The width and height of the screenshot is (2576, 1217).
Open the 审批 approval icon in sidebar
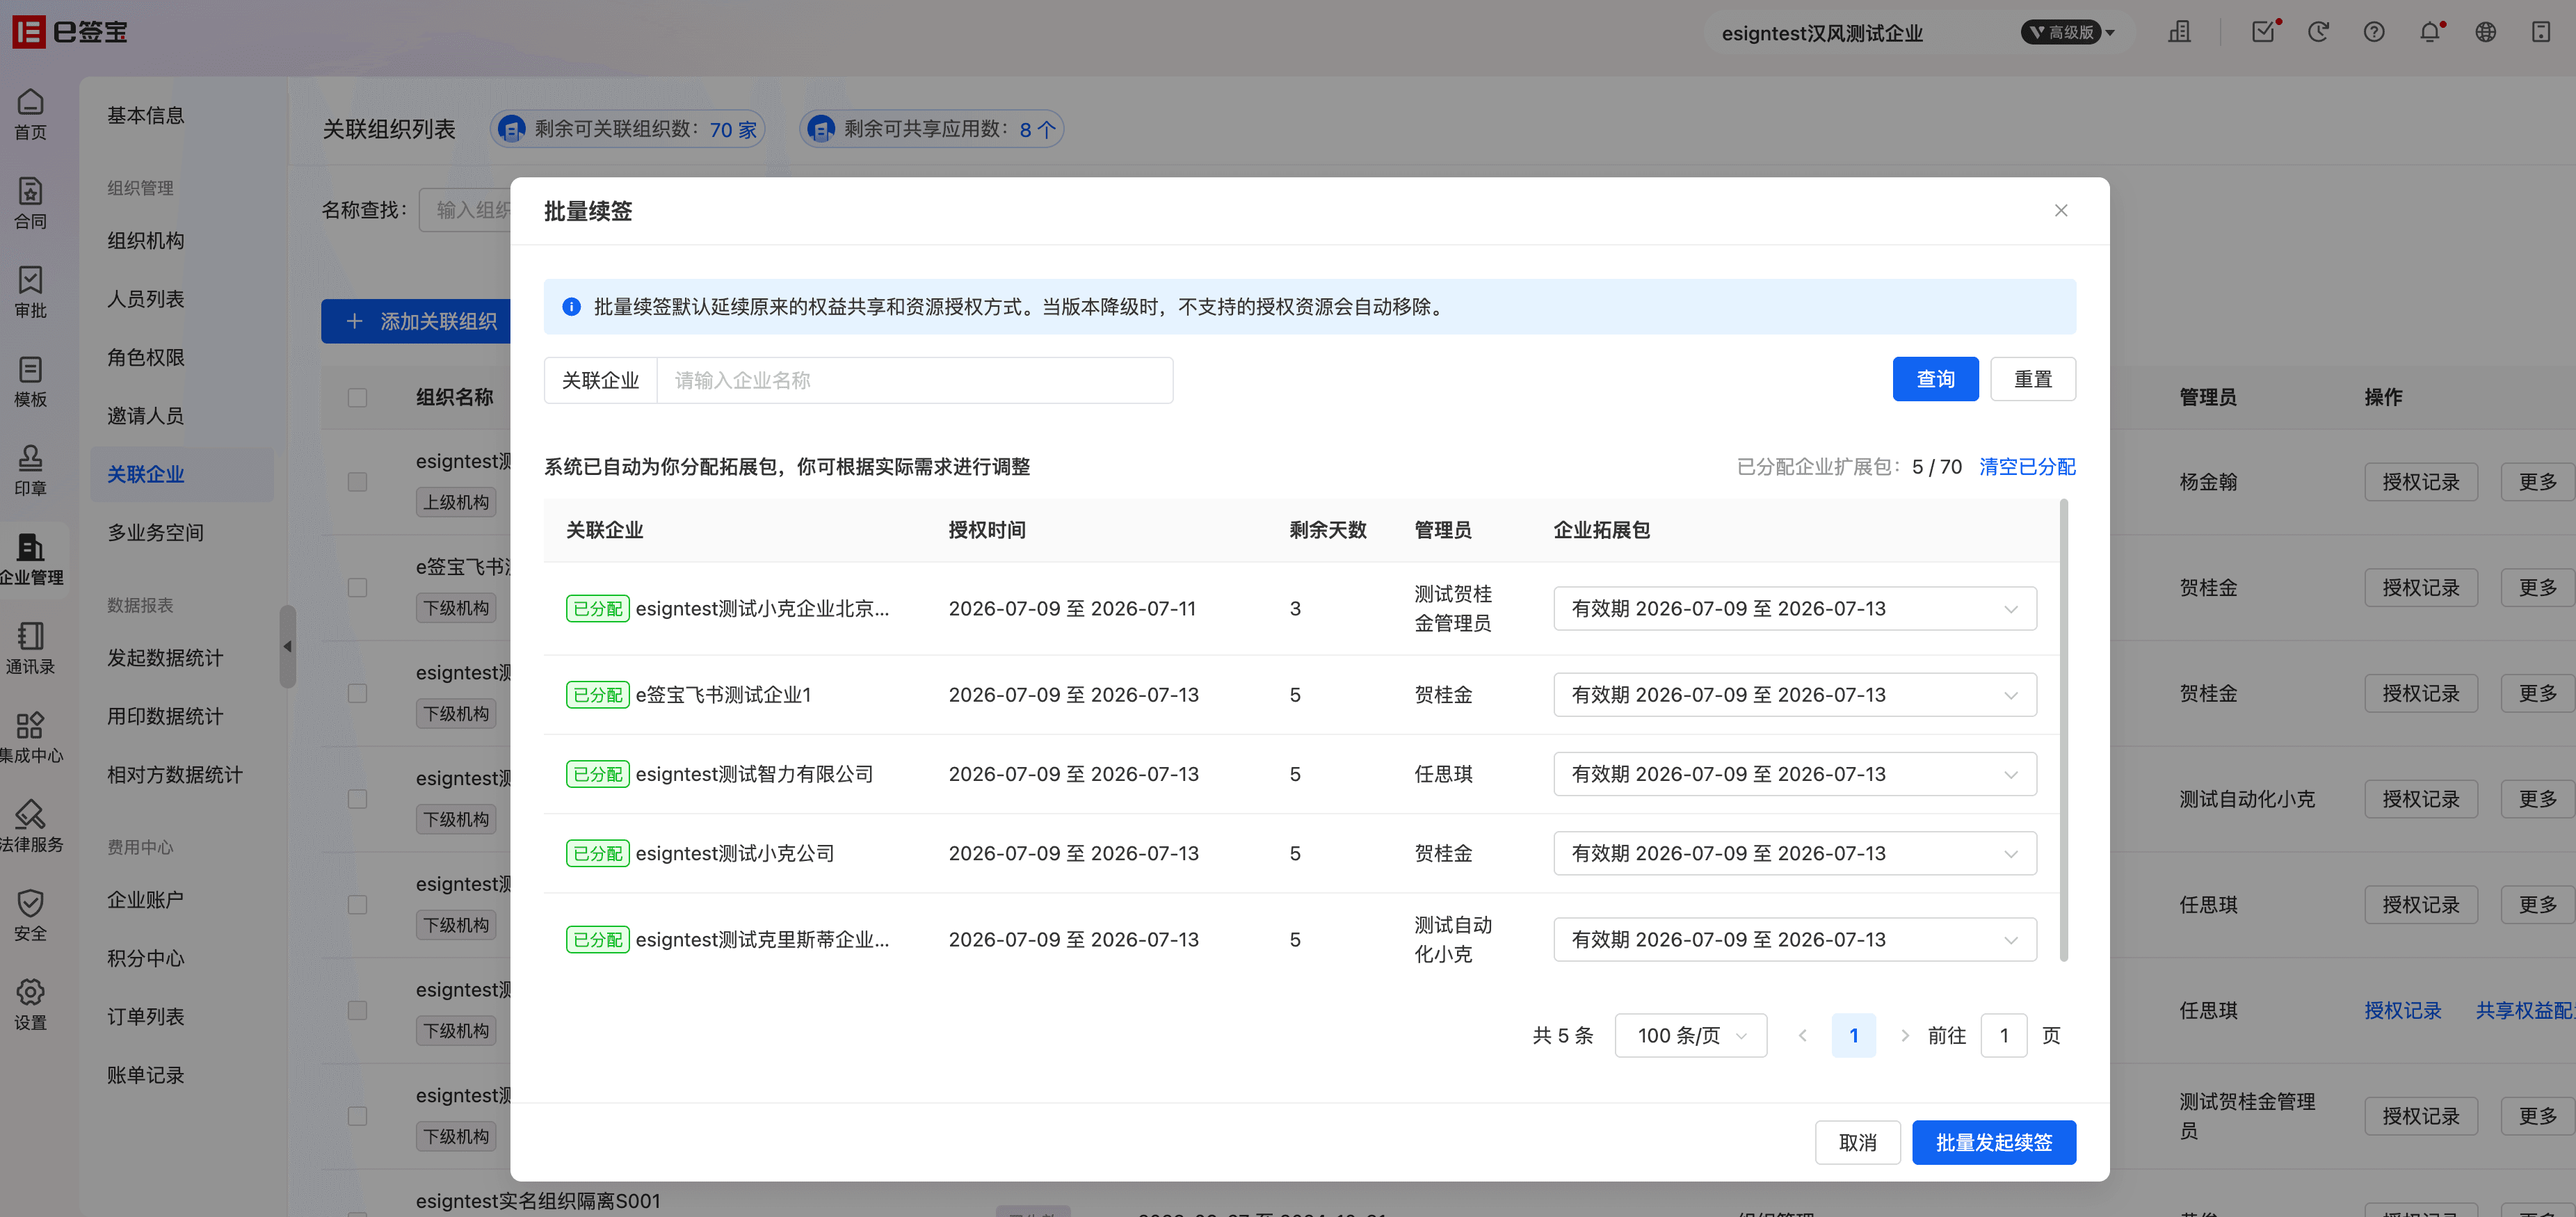point(30,292)
